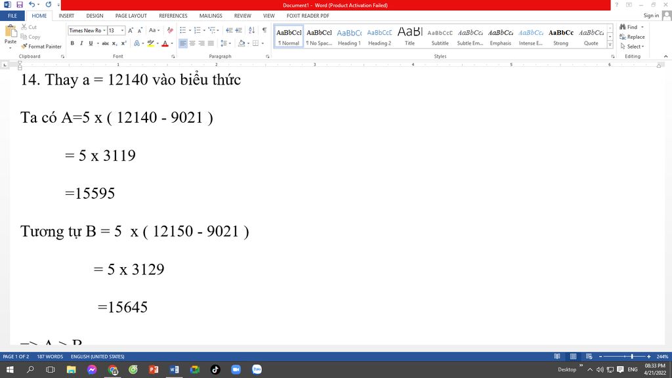
Task: Switch to the INSERT tab
Action: coord(66,16)
